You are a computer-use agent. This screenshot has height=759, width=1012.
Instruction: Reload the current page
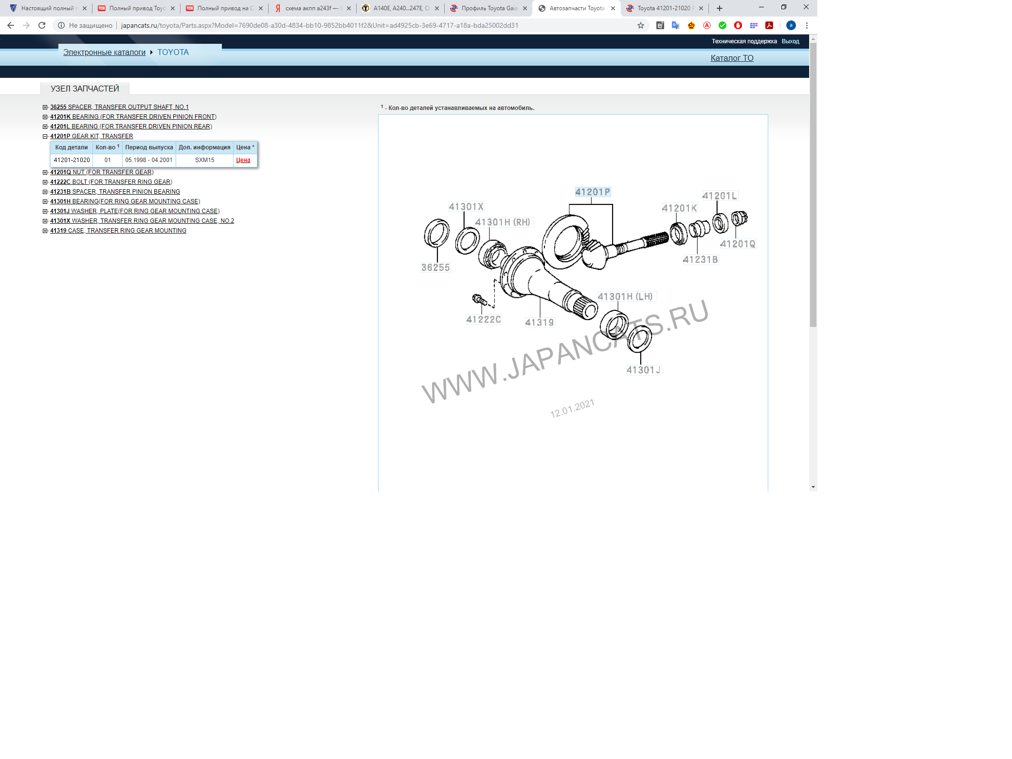tap(42, 25)
